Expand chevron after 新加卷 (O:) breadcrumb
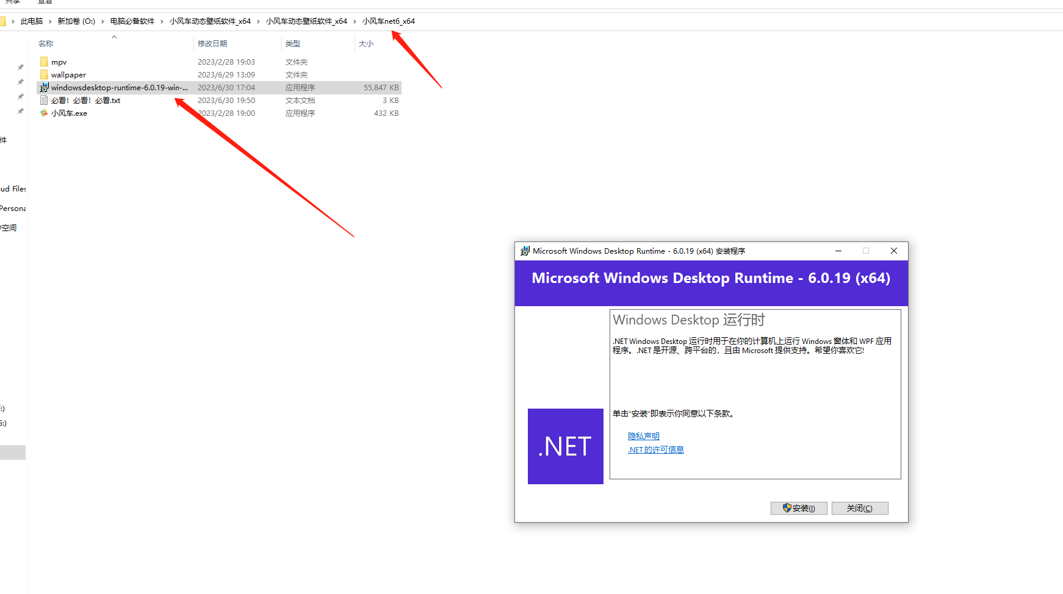The width and height of the screenshot is (1063, 594). coord(103,21)
